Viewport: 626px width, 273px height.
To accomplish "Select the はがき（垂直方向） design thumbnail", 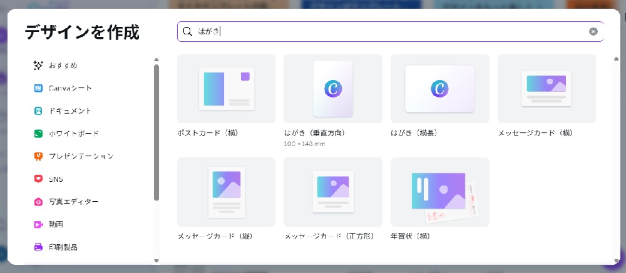I will point(332,89).
